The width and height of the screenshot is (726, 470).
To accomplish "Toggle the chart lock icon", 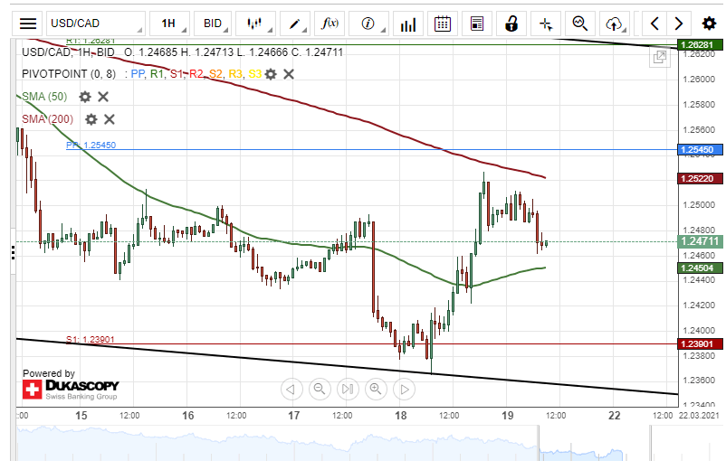I will (x=511, y=23).
